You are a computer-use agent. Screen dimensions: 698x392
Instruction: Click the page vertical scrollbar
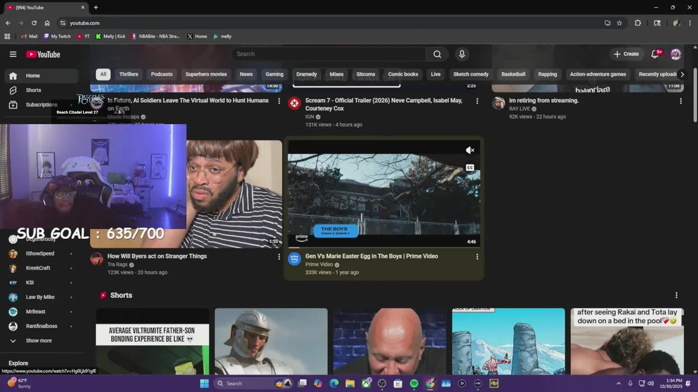tap(695, 95)
